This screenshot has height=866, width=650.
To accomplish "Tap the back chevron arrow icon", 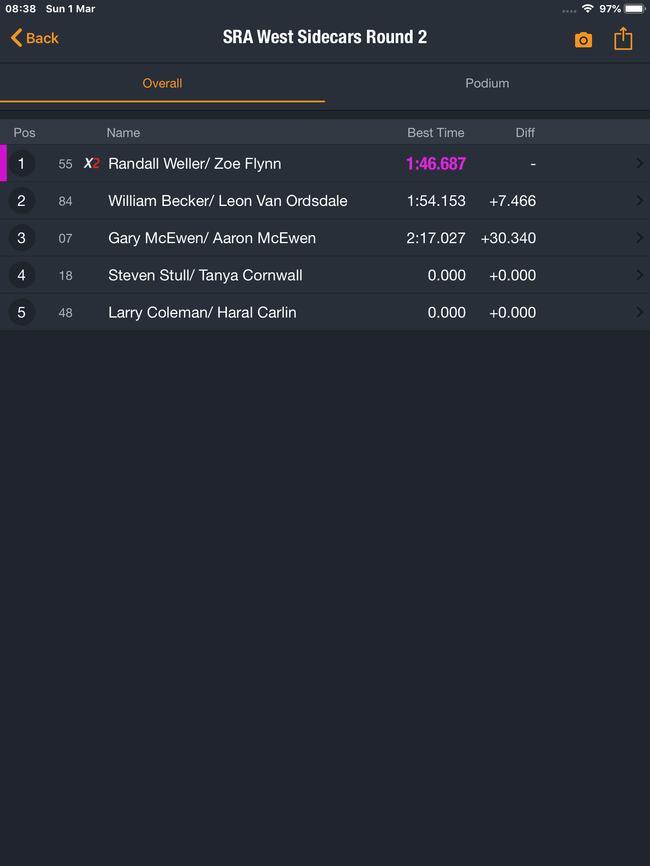I will 16,38.
